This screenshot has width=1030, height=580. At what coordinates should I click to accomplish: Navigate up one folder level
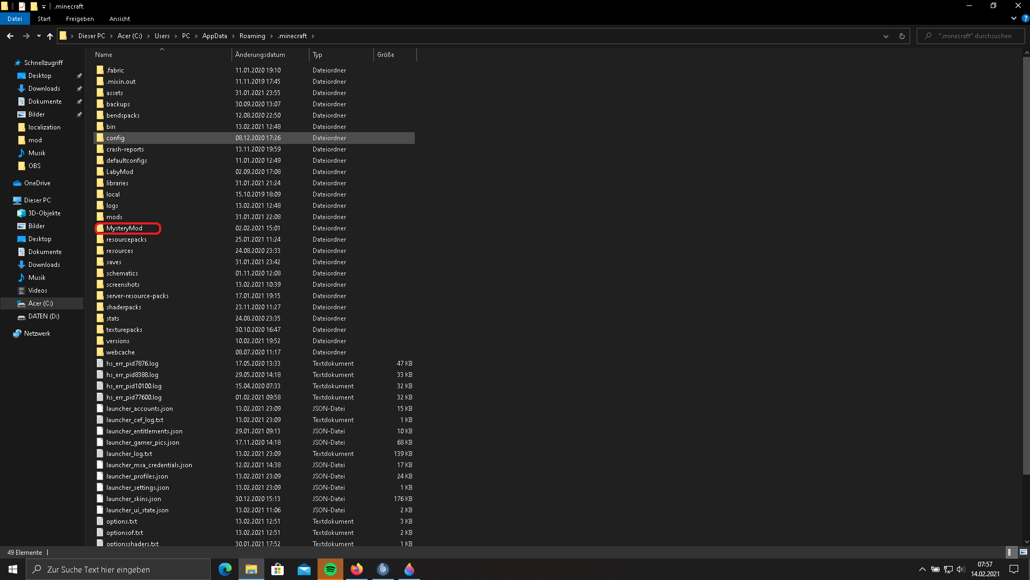coord(50,36)
